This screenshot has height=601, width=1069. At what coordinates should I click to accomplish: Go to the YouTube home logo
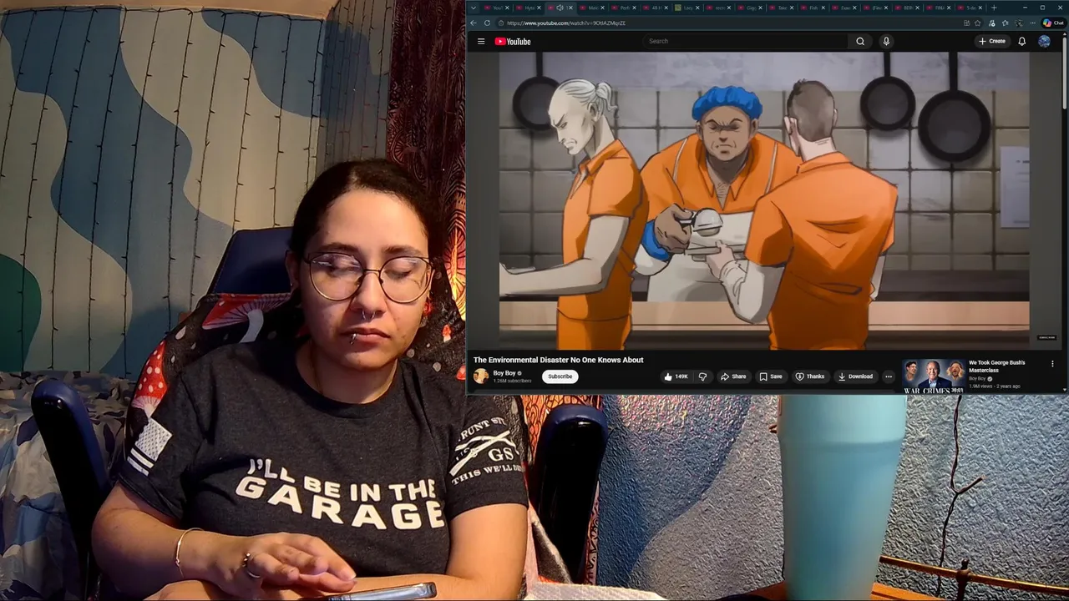pyautogui.click(x=513, y=41)
